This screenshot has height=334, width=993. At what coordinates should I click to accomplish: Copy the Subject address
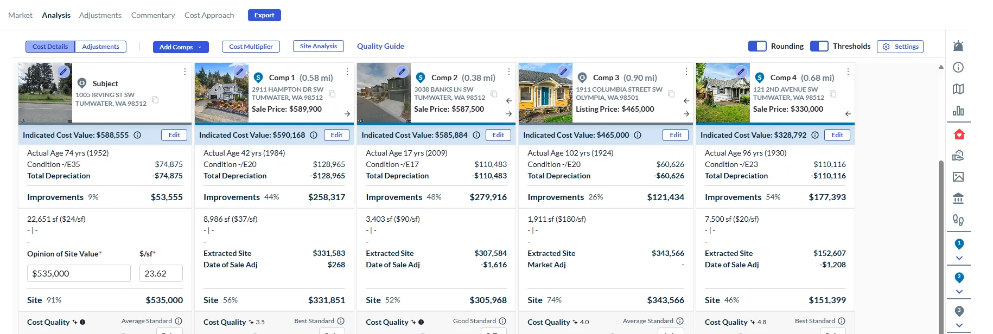coord(155,100)
